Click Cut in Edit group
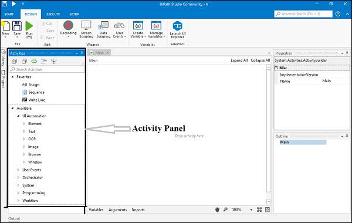 pos(47,23)
